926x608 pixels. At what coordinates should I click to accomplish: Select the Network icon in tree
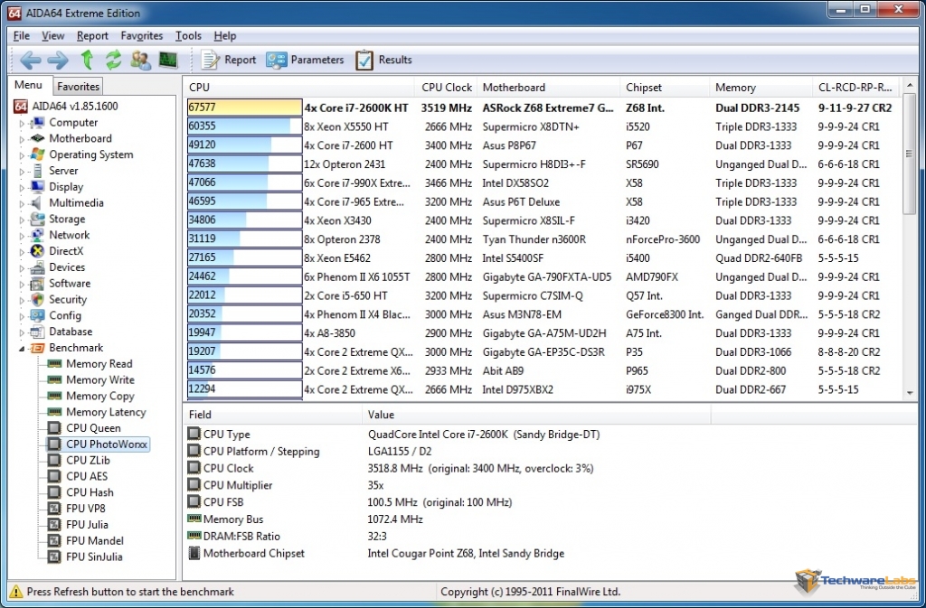click(38, 235)
